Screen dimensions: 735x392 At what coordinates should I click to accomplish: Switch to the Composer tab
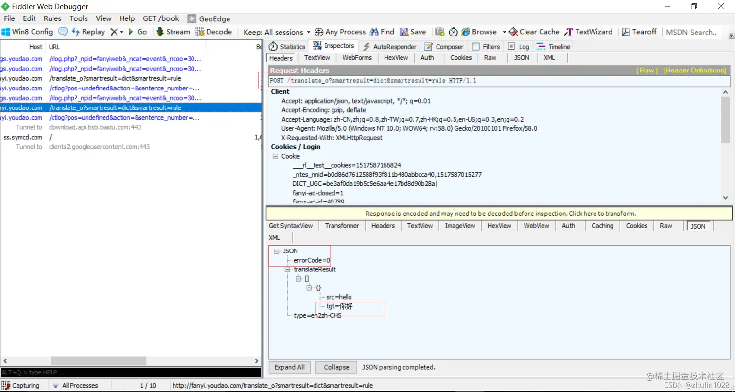(444, 47)
